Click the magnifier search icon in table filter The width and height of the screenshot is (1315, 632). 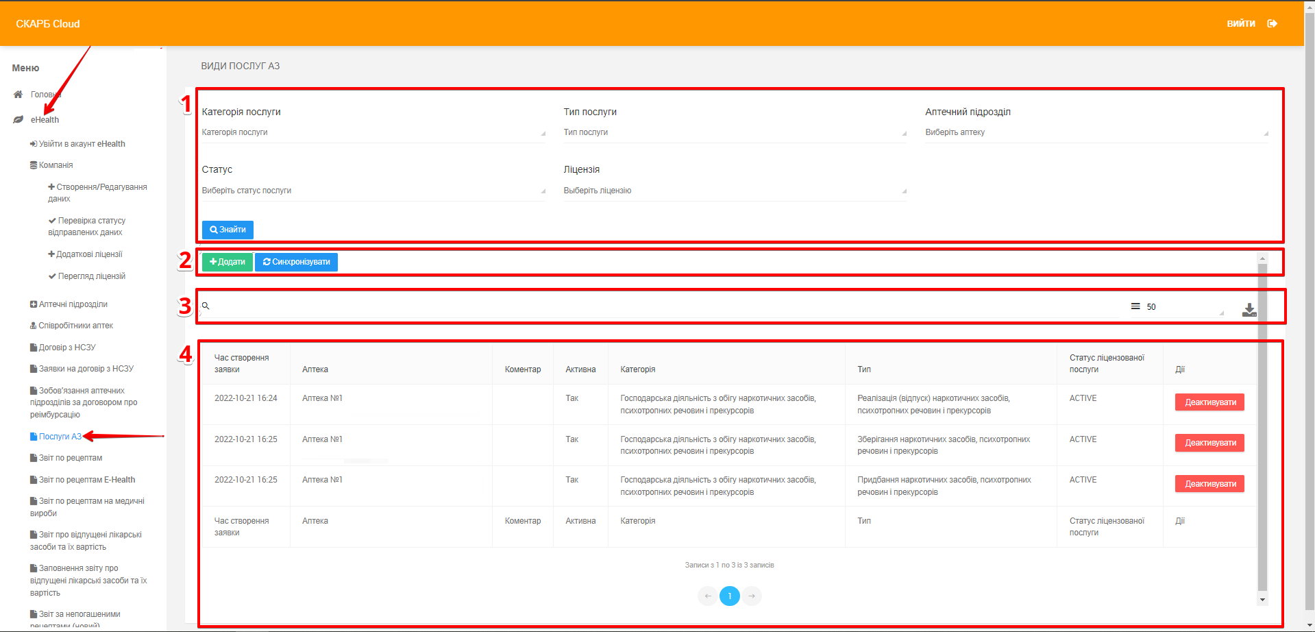pos(206,306)
